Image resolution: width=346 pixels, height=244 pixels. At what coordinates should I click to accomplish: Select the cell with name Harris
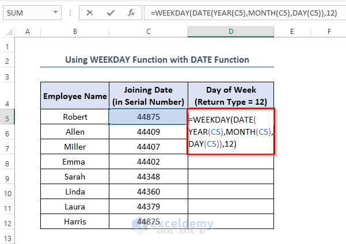[74, 222]
